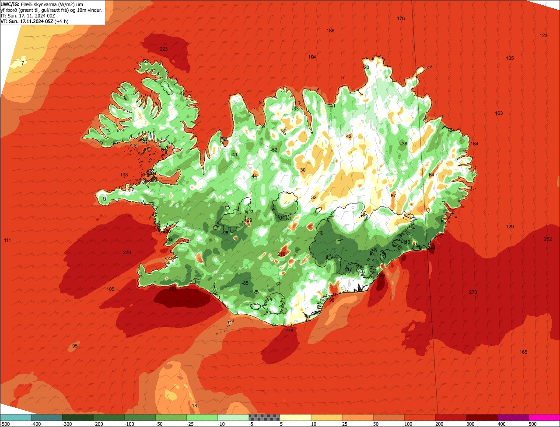Select the light green swatch between -25 and -10
The image size is (560, 427).
[202, 417]
